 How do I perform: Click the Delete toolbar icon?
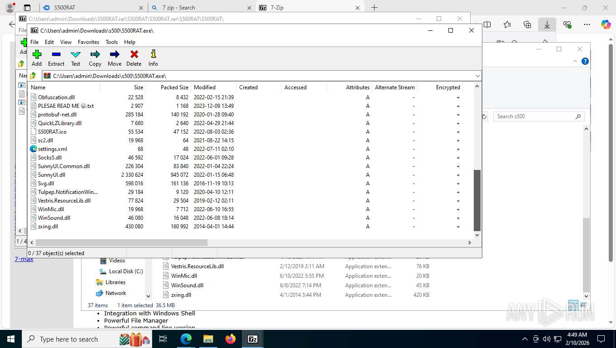point(134,55)
